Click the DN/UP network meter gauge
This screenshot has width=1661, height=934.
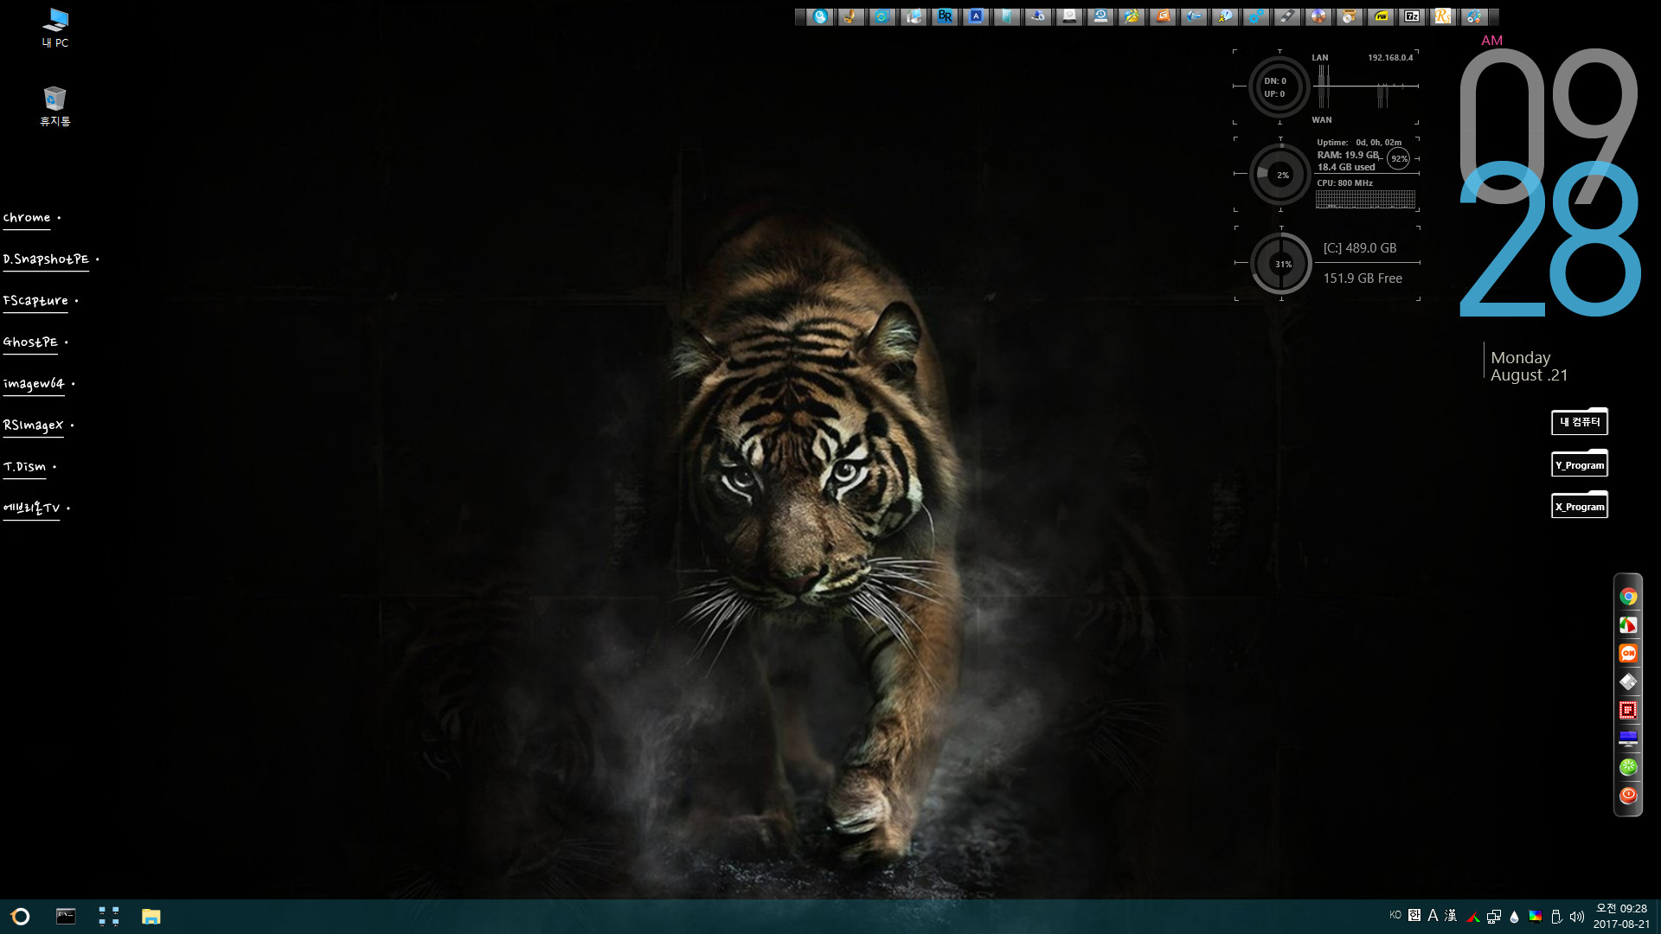pyautogui.click(x=1279, y=86)
